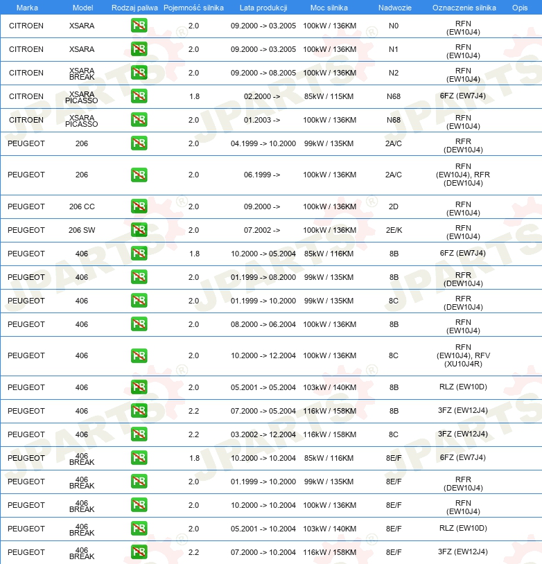Click the 'XSARA BREAK' model cell

82,73
